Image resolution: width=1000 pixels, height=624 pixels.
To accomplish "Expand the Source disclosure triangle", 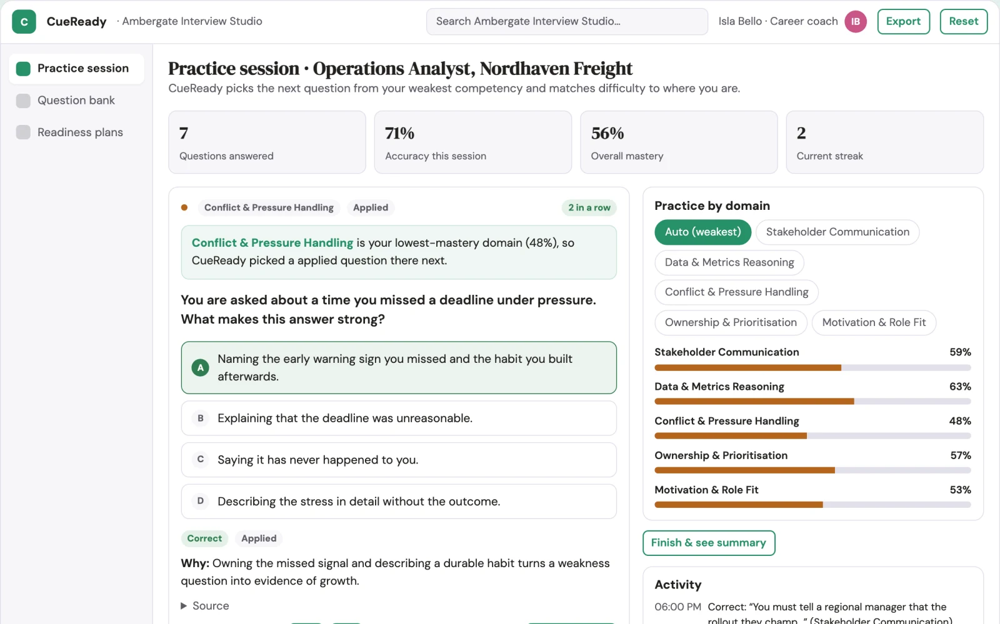I will point(184,606).
